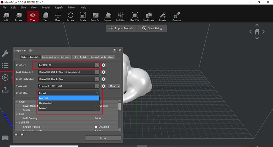Click the Import Models button
273x147 pixels.
tap(121, 28)
